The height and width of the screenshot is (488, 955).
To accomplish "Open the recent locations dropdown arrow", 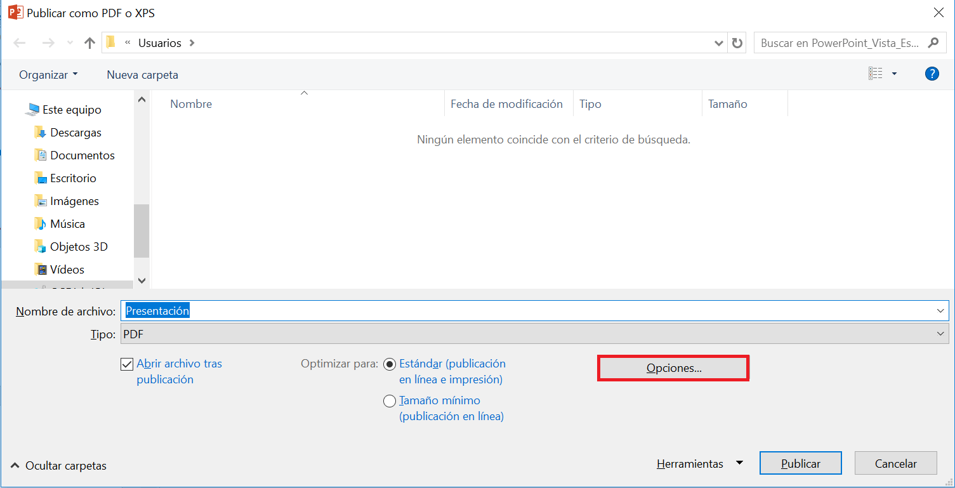I will tap(70, 43).
